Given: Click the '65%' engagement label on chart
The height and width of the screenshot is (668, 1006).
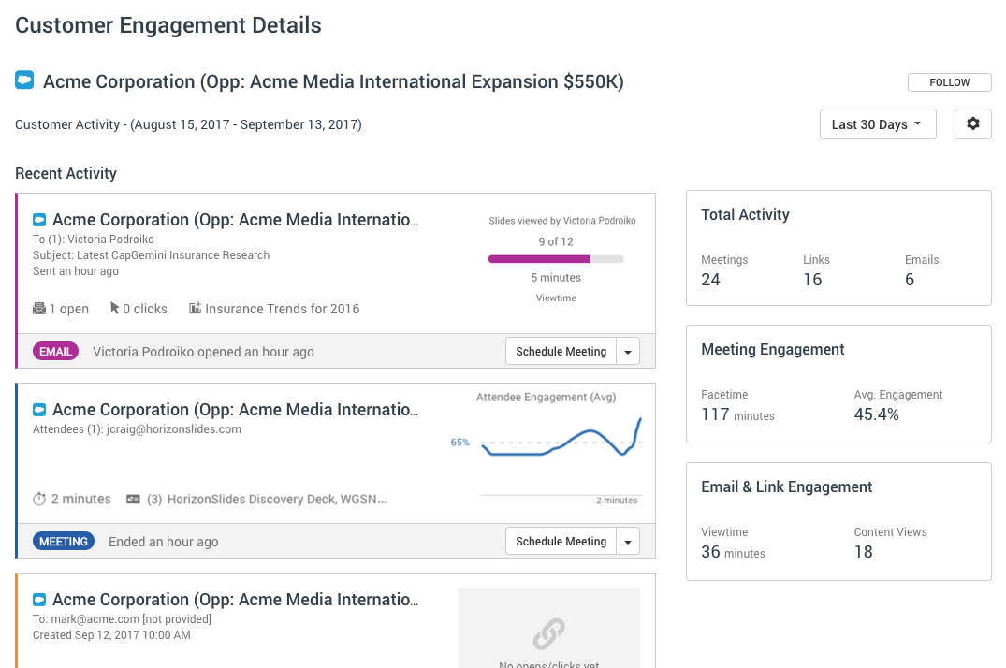Looking at the screenshot, I should 460,443.
